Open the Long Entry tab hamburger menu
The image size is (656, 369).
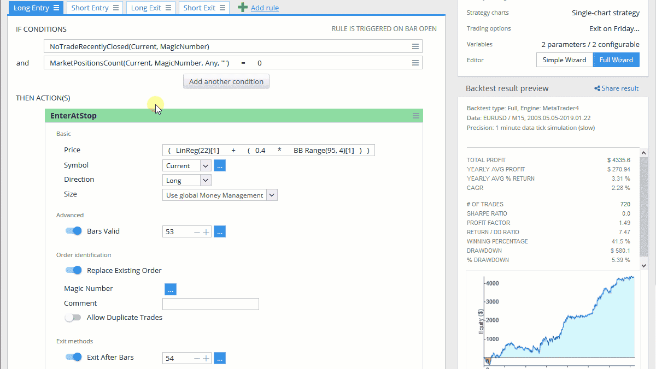56,8
